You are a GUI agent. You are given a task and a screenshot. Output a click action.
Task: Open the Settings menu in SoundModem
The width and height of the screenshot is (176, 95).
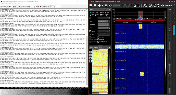coord(3,4)
